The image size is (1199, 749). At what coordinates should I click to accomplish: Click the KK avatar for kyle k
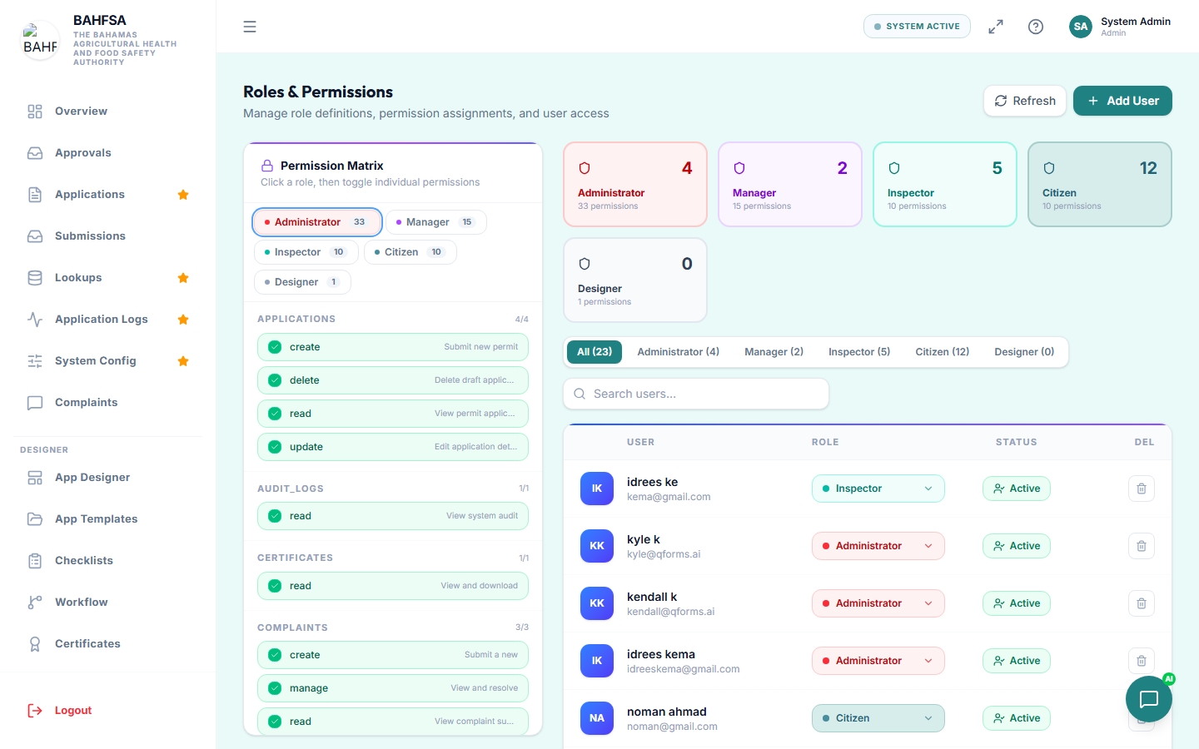(x=597, y=546)
